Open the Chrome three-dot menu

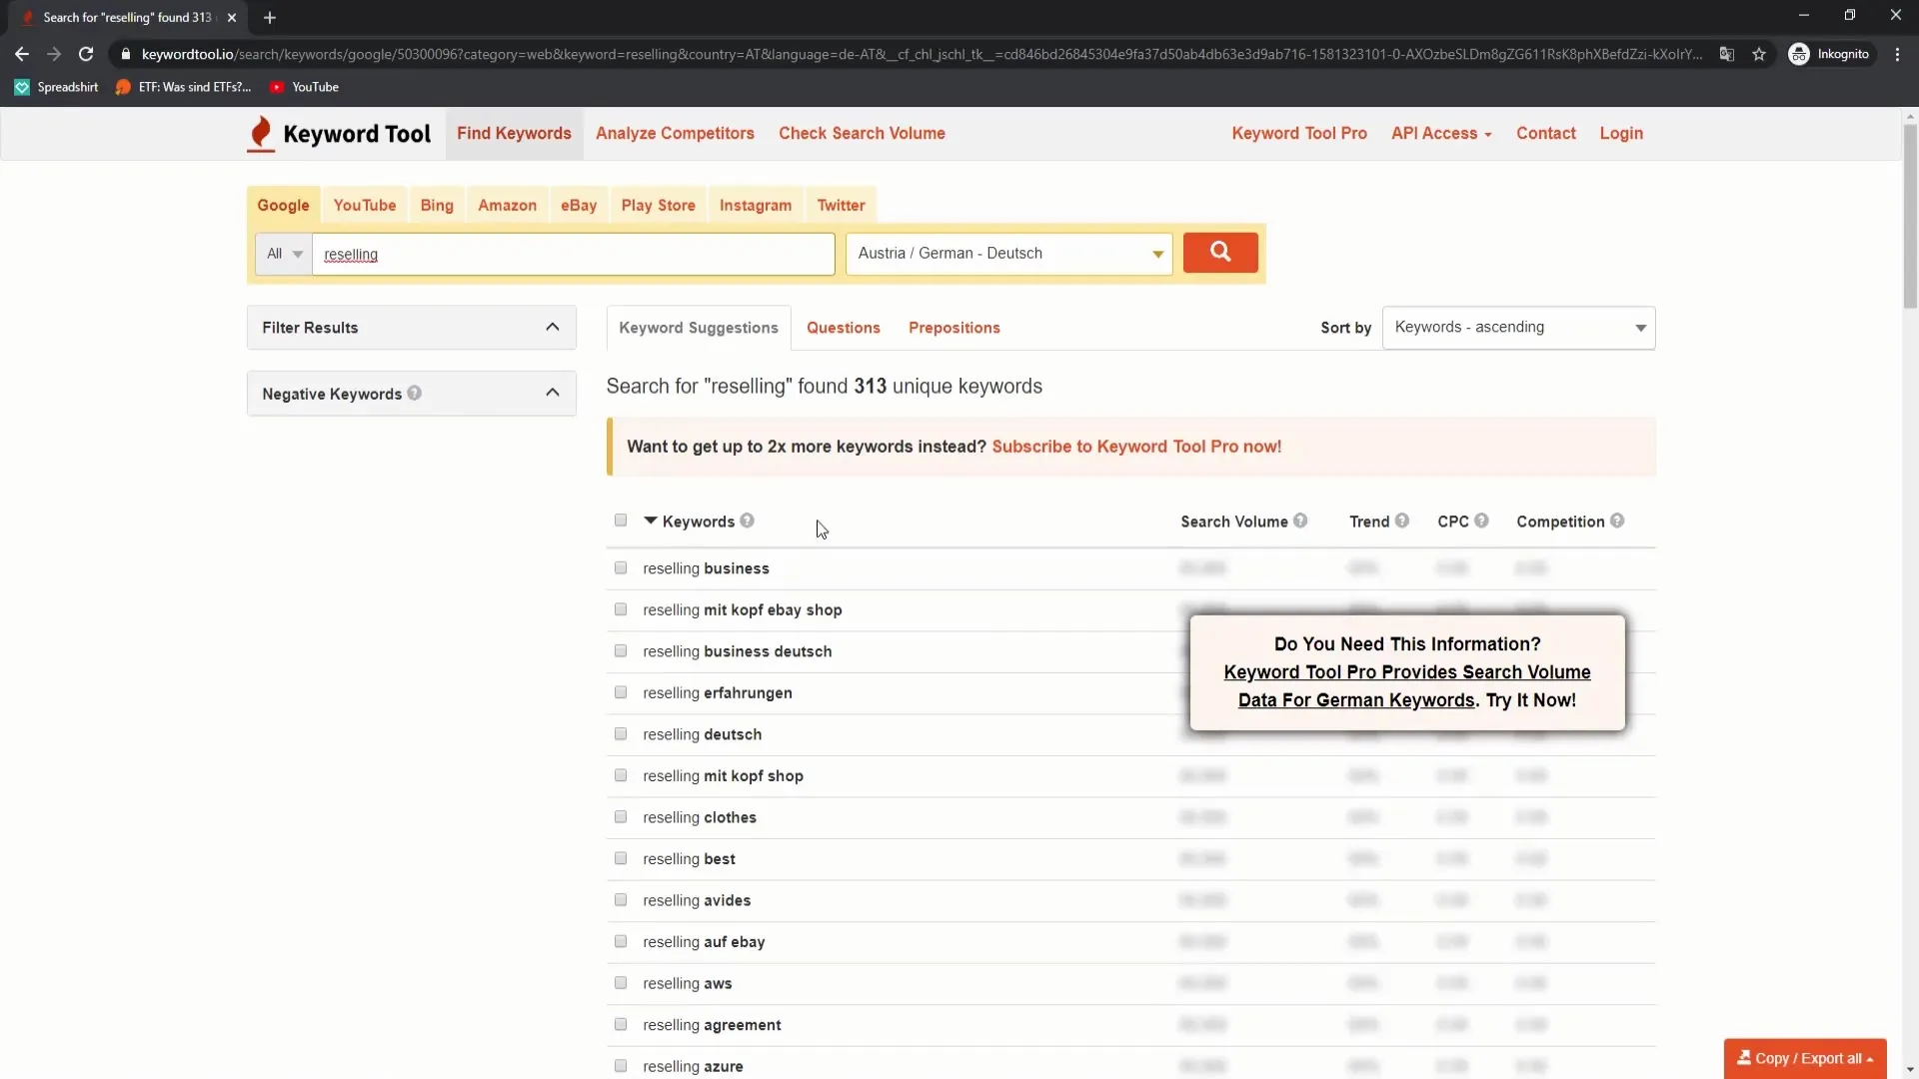[x=1897, y=54]
